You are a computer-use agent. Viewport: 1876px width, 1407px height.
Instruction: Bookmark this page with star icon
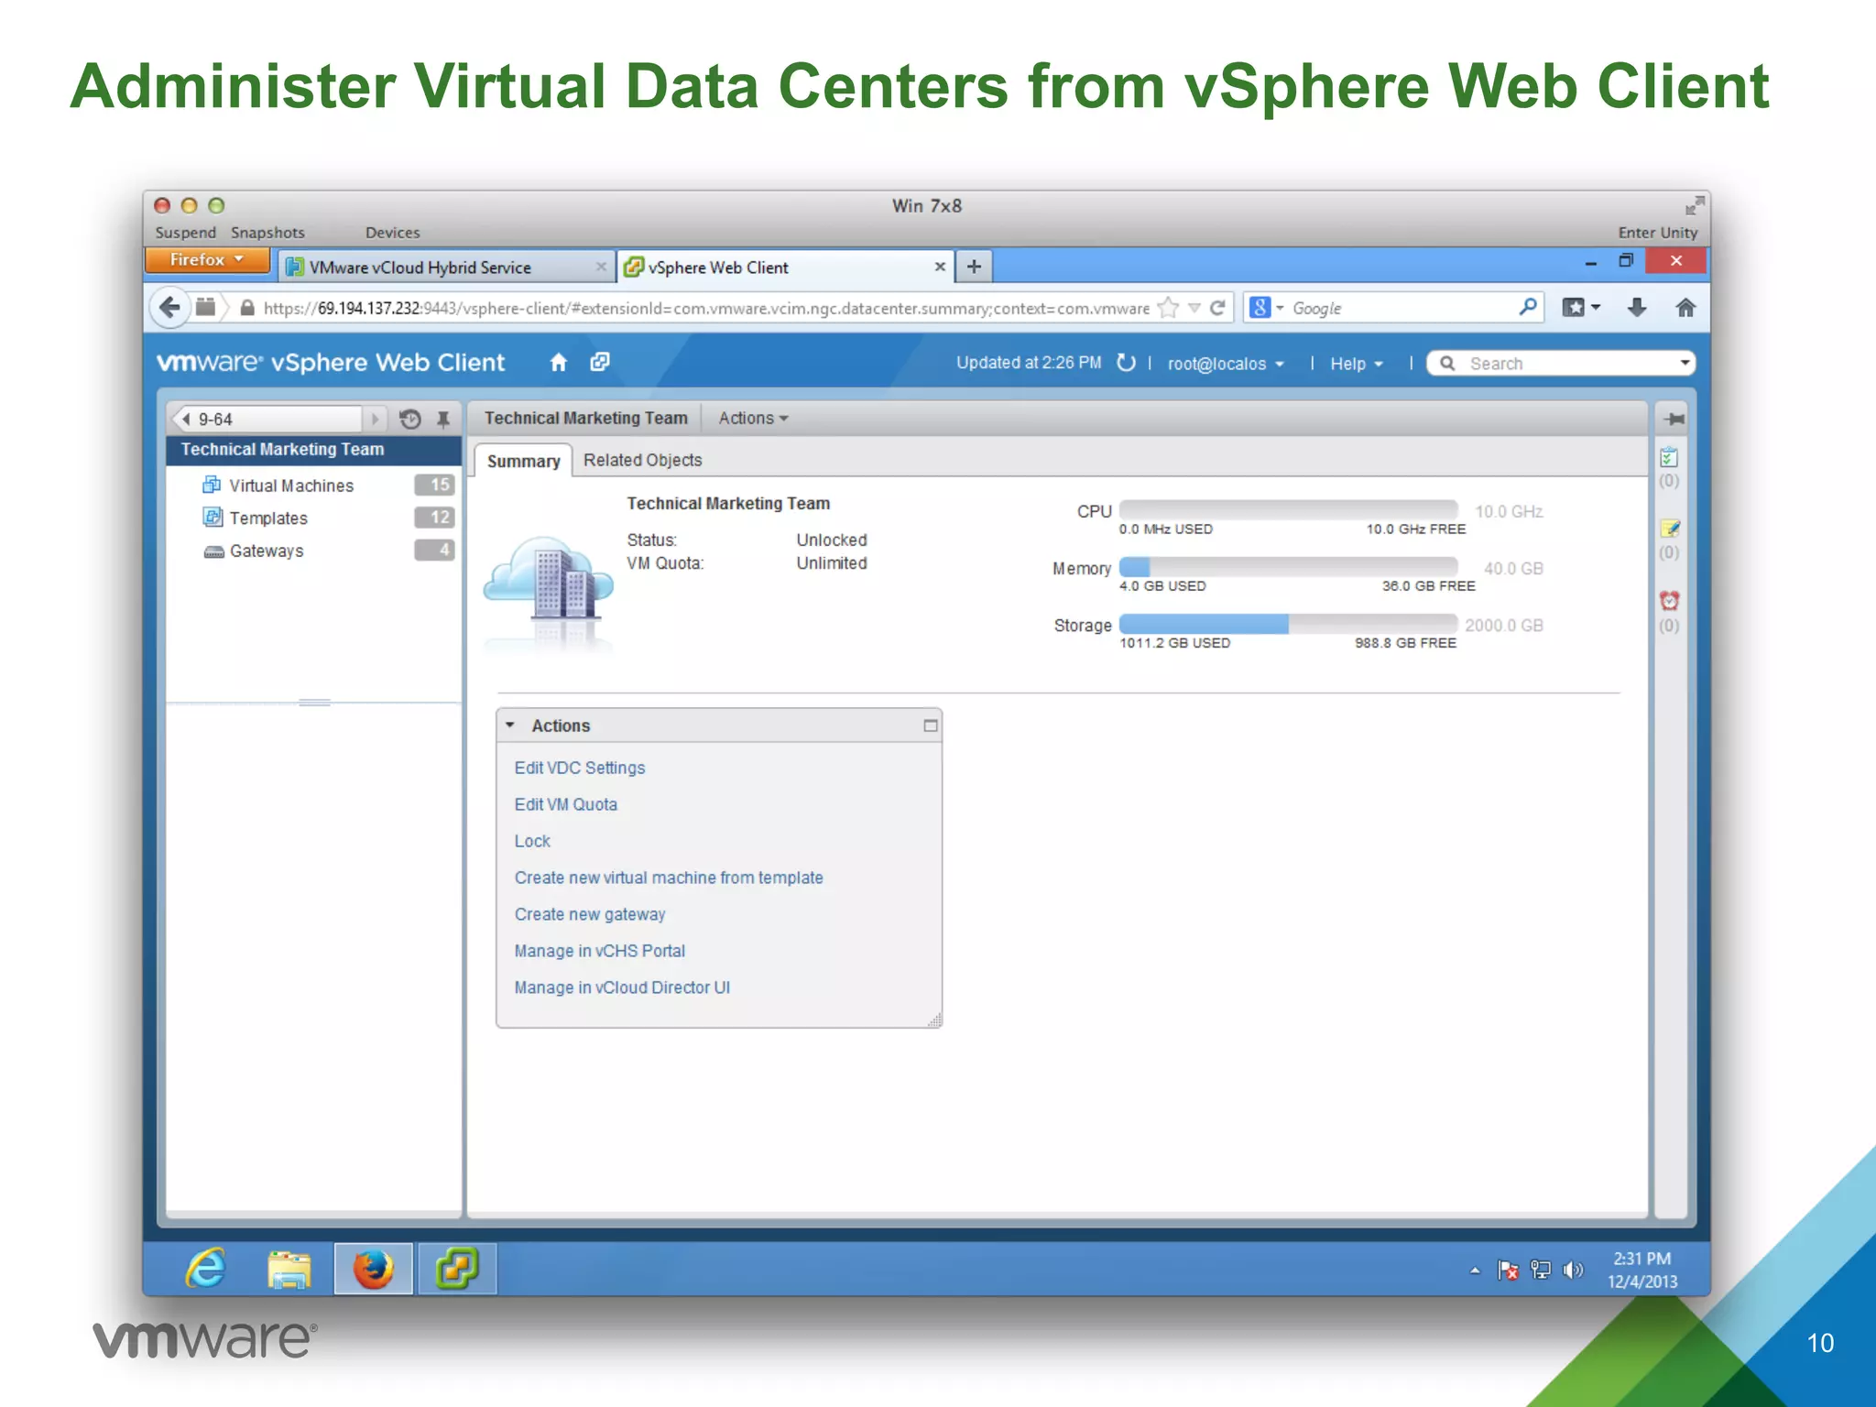pyautogui.click(x=1168, y=308)
